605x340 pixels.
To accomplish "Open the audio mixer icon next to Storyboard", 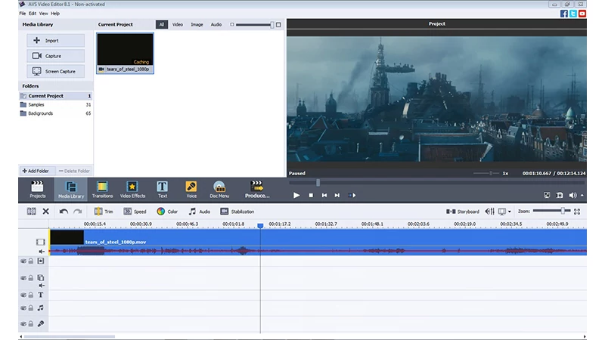I will point(489,212).
